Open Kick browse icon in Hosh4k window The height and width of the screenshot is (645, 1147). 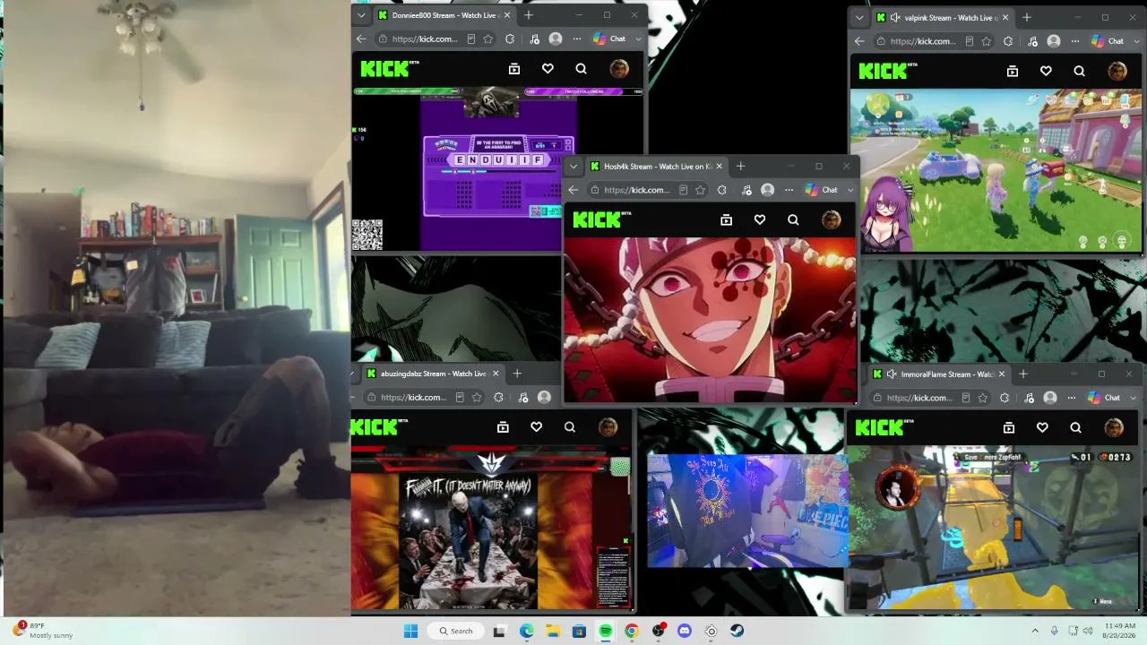coord(727,220)
